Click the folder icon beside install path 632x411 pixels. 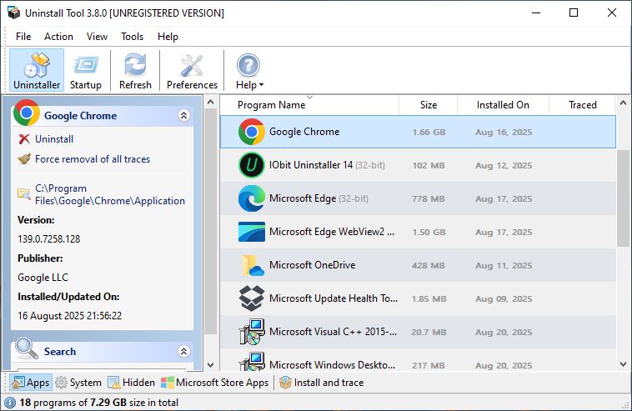24,194
